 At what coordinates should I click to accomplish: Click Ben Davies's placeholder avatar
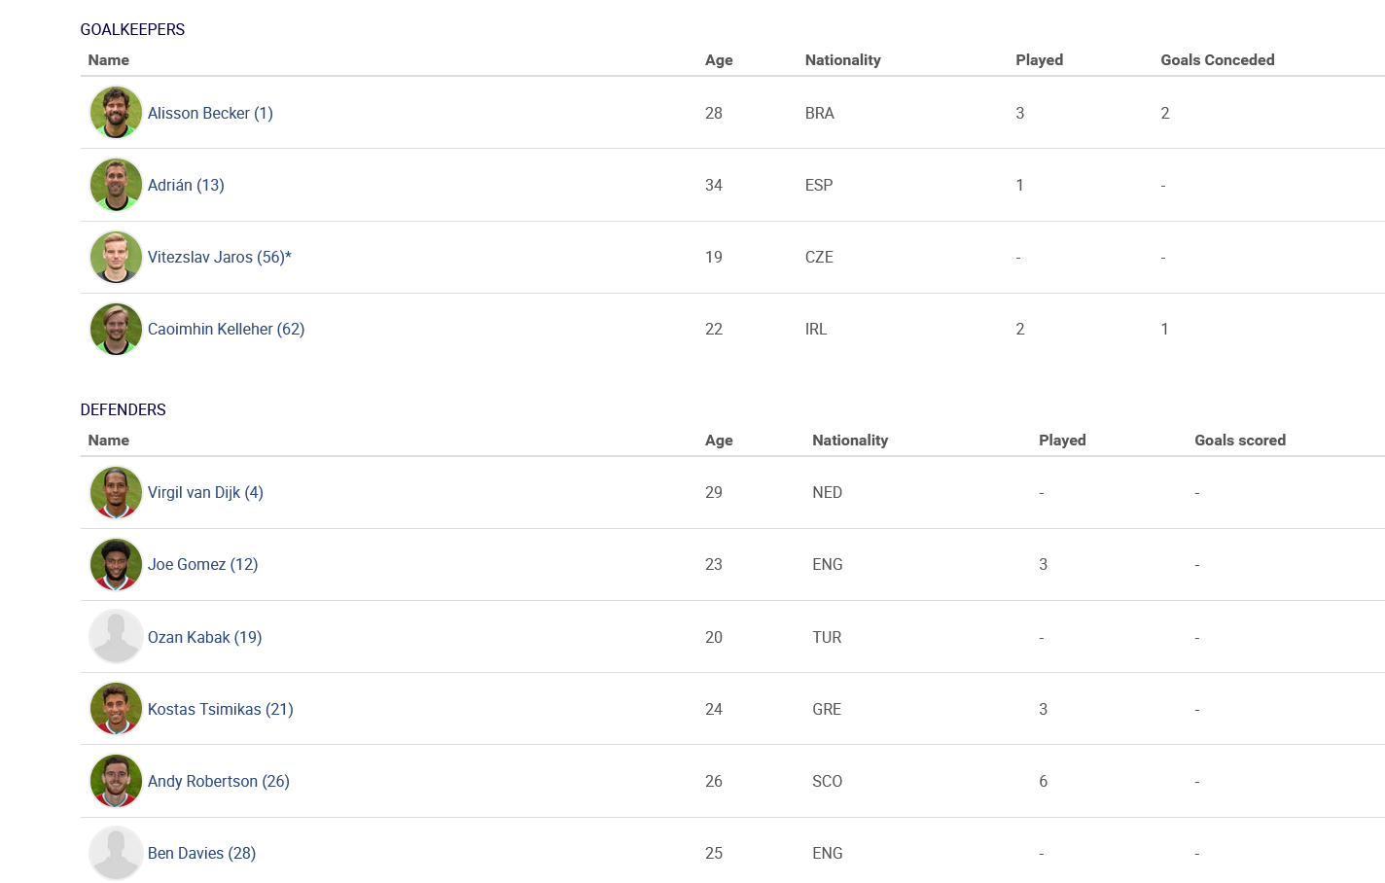tap(116, 853)
